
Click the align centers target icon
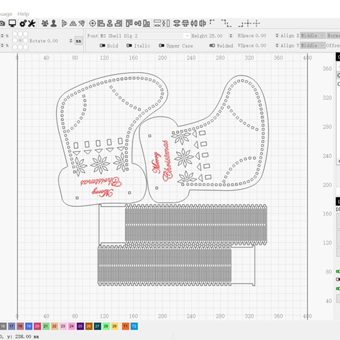[x=92, y=23]
